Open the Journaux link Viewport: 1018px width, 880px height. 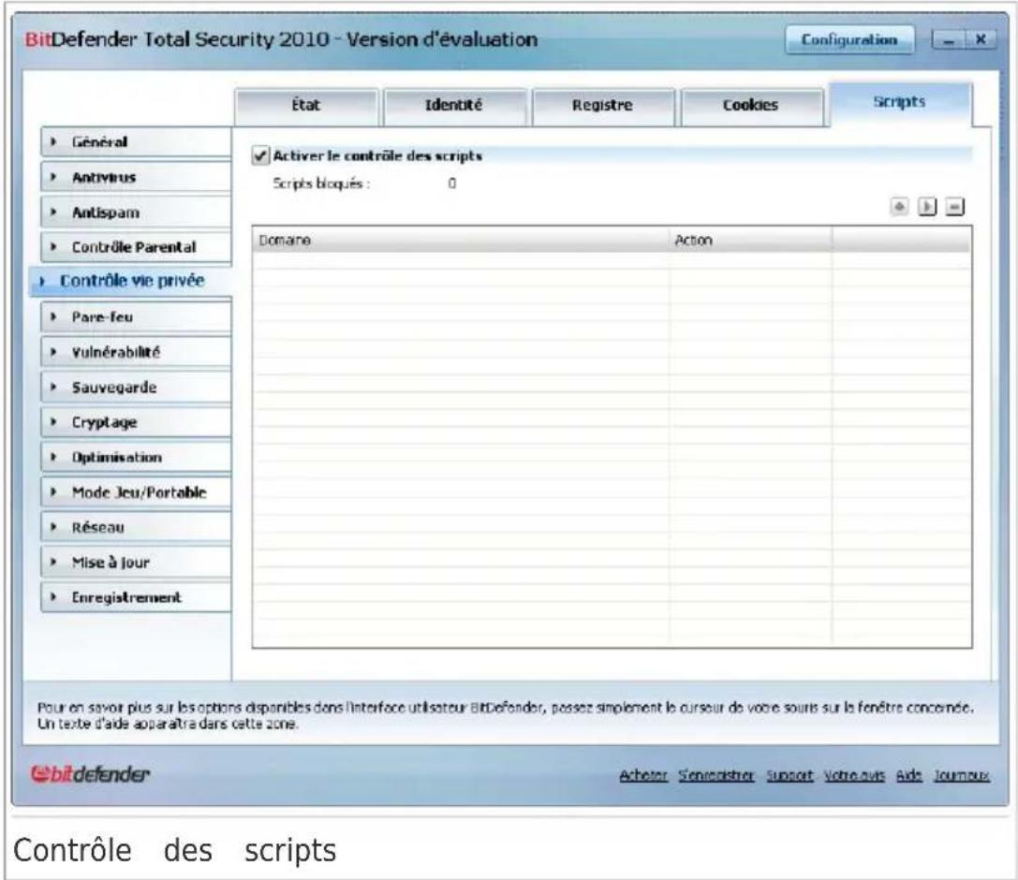(962, 775)
